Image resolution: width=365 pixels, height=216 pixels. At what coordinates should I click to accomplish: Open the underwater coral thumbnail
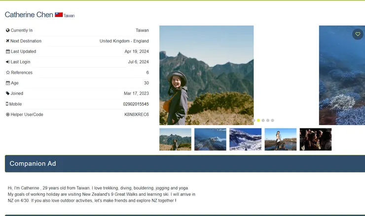click(210, 139)
